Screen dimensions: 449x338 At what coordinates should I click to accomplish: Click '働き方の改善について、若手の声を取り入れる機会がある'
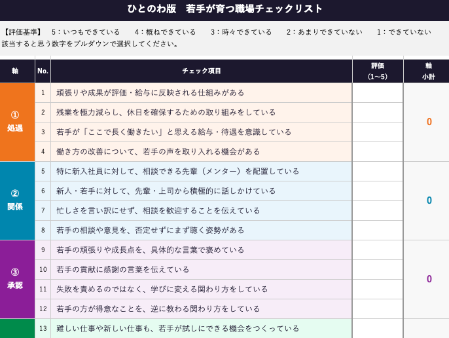coord(158,152)
